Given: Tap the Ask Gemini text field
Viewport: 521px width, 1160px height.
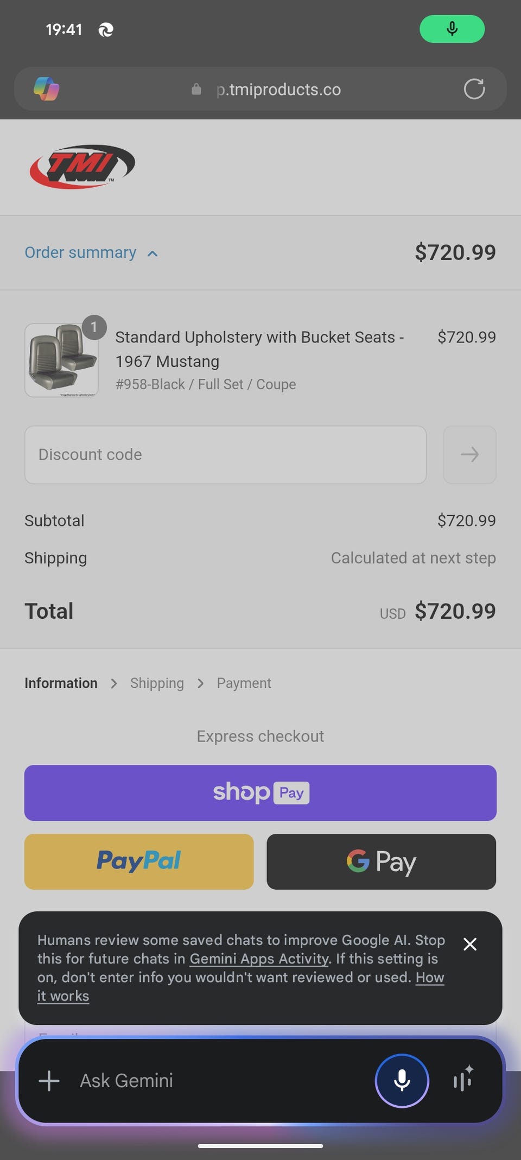Looking at the screenshot, I should click(217, 1080).
